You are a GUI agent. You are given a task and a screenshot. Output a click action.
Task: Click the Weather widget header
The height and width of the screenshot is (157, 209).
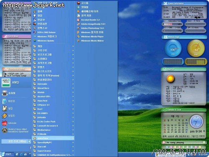[184, 69]
